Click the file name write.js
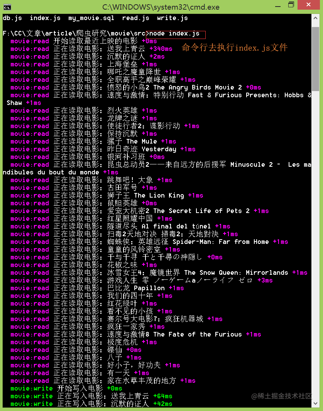Image resolution: width=323 pixels, height=411 pixels. pyautogui.click(x=172, y=18)
